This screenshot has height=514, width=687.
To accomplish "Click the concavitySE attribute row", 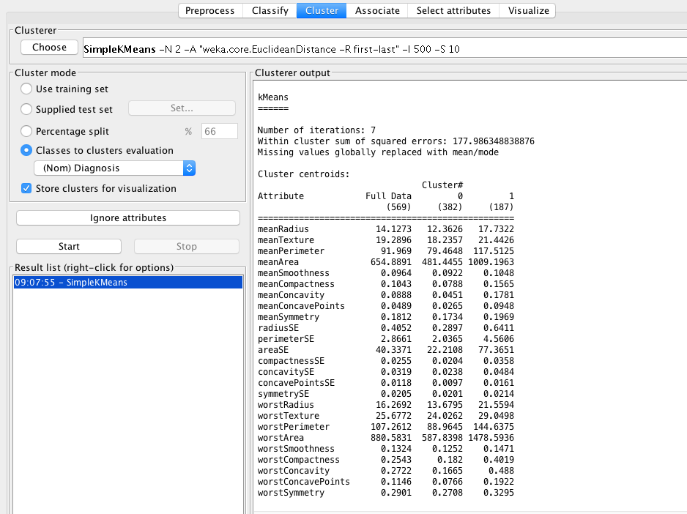I will [385, 371].
